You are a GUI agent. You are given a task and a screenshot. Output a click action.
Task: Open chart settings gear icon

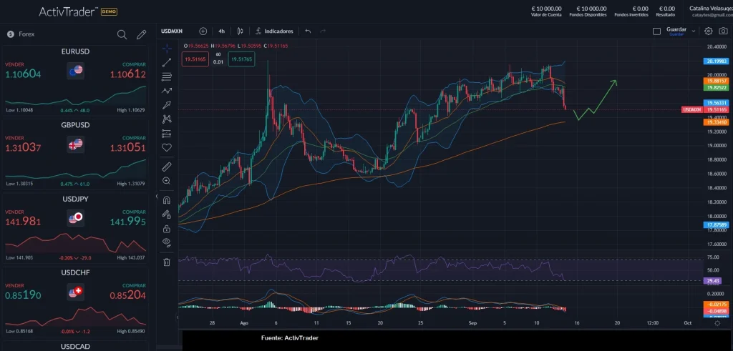(708, 31)
